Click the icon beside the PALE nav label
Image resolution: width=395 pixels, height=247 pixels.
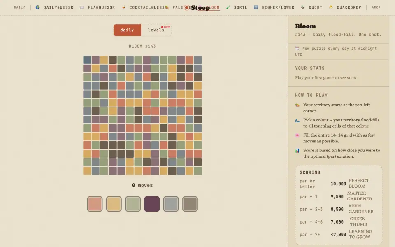167,7
